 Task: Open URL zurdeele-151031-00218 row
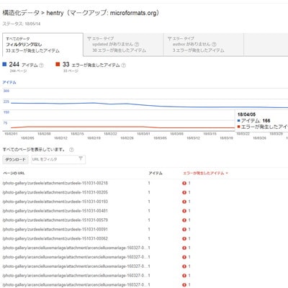(55, 183)
